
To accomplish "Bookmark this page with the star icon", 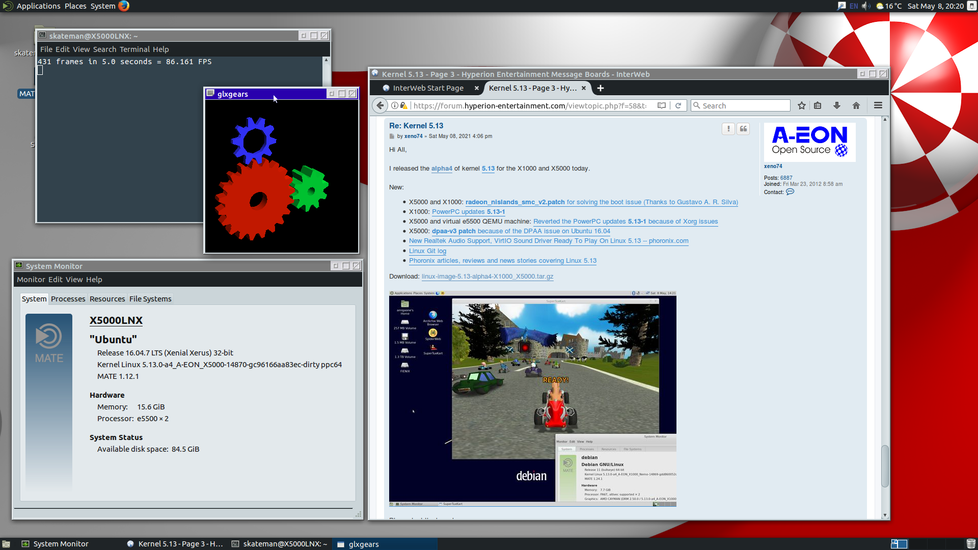I will [802, 105].
